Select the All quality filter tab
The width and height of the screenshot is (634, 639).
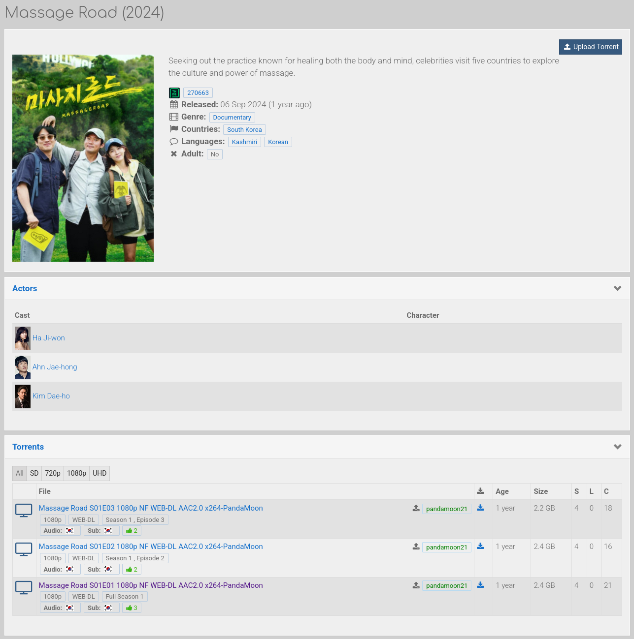click(x=20, y=473)
